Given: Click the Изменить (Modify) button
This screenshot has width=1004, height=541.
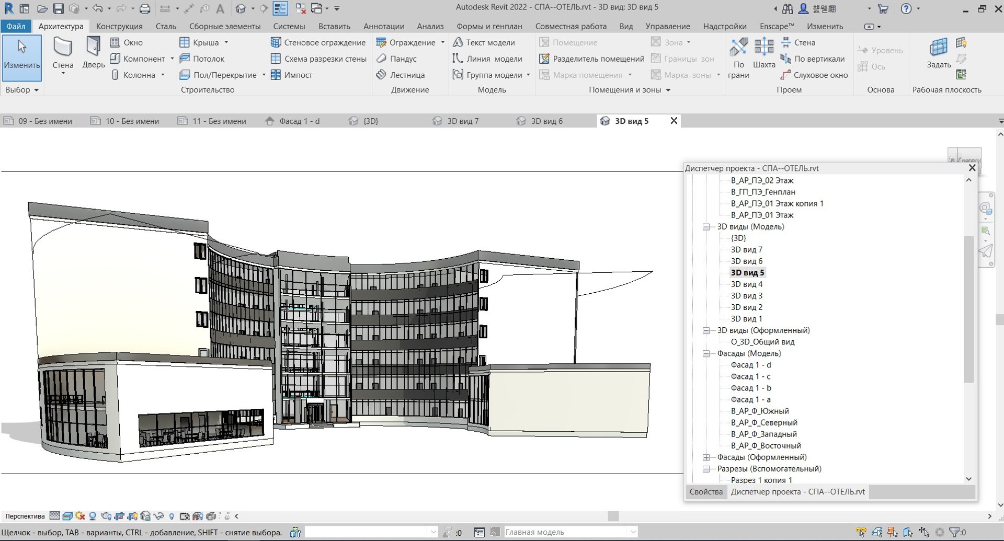Looking at the screenshot, I should [x=21, y=57].
